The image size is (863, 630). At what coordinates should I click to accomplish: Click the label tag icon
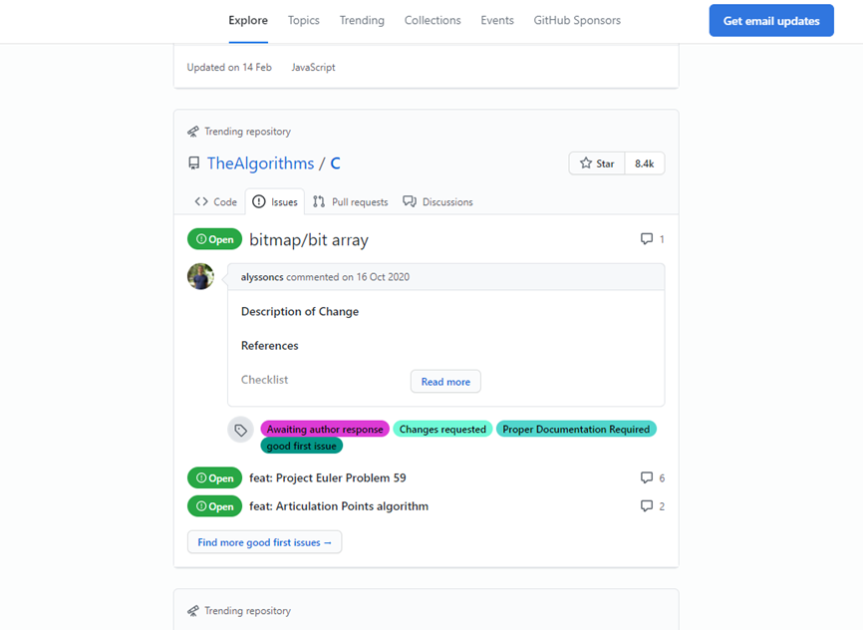click(x=240, y=430)
